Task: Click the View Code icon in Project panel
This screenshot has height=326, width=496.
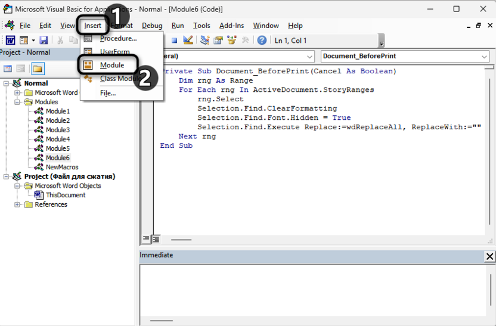Action: pyautogui.click(x=8, y=69)
